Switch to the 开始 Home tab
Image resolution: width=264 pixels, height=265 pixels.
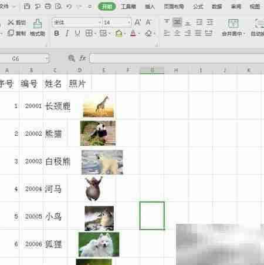click(x=107, y=6)
